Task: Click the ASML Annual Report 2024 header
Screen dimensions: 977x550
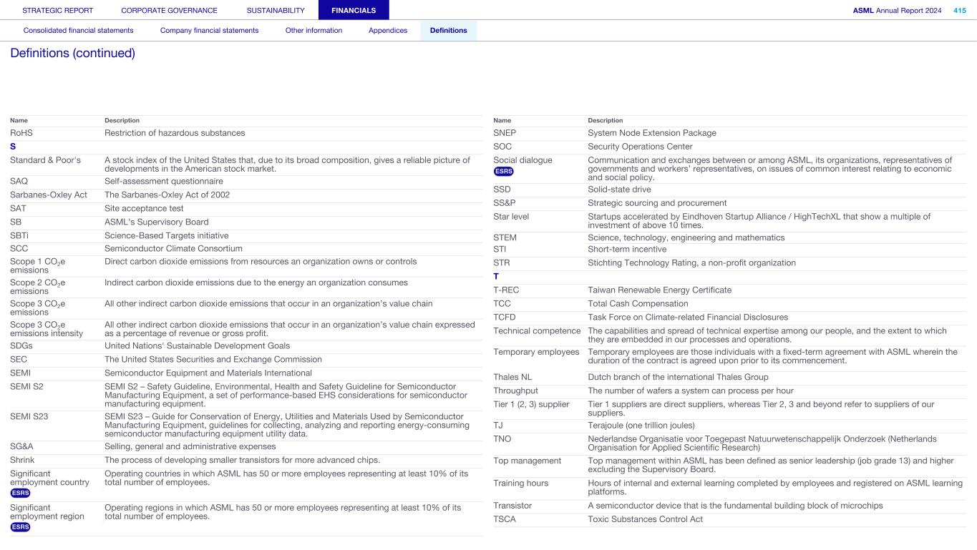Action: (897, 11)
